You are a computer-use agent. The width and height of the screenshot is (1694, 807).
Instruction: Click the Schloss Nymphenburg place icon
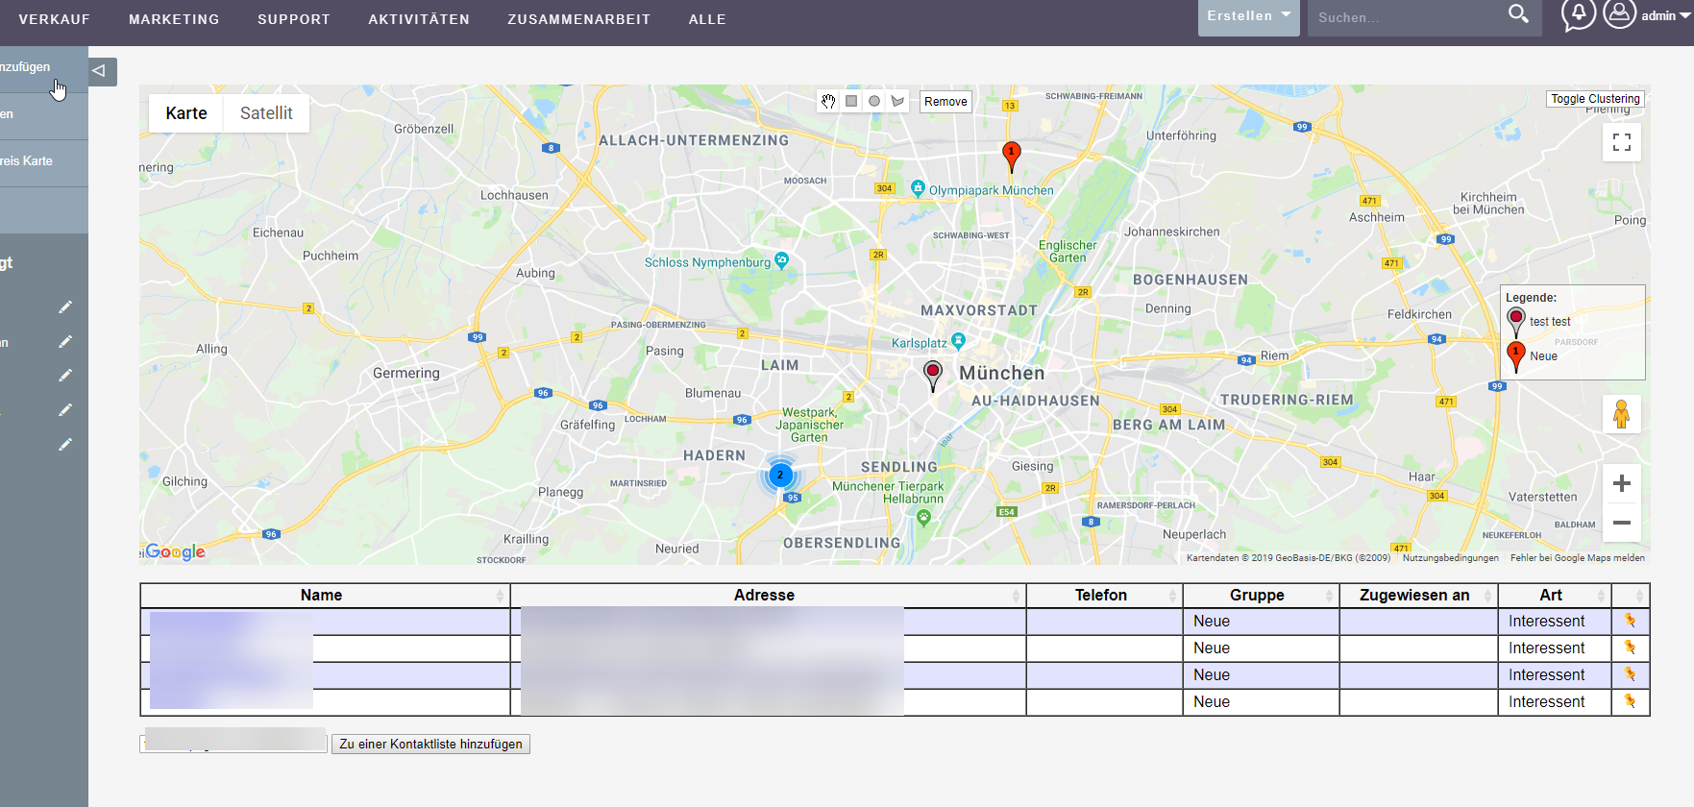[781, 260]
